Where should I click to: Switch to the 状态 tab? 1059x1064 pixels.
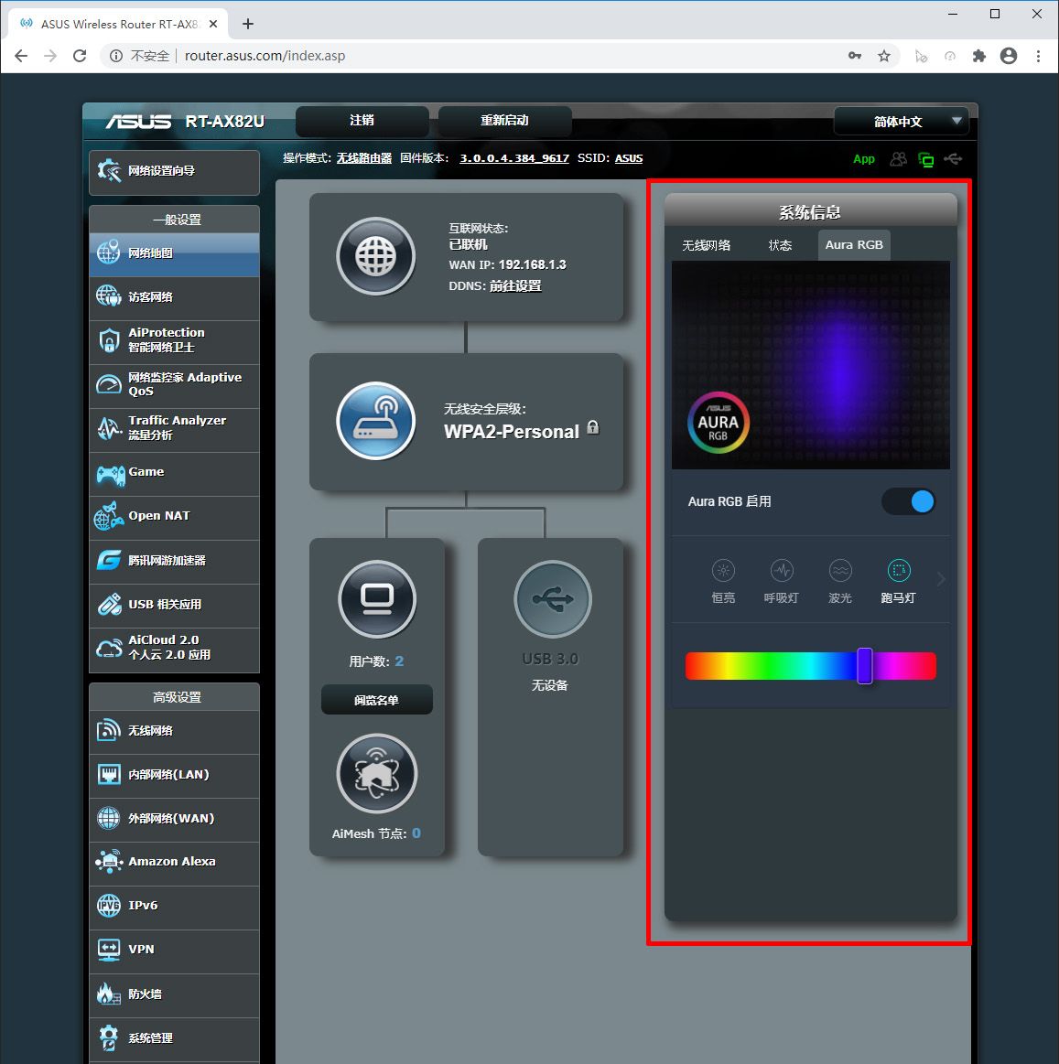(x=780, y=245)
